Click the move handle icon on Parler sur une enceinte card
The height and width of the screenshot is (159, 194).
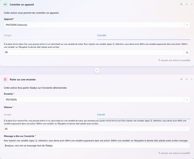pyautogui.click(x=181, y=79)
